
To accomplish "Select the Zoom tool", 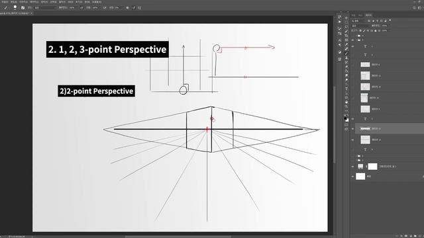I will point(346,106).
